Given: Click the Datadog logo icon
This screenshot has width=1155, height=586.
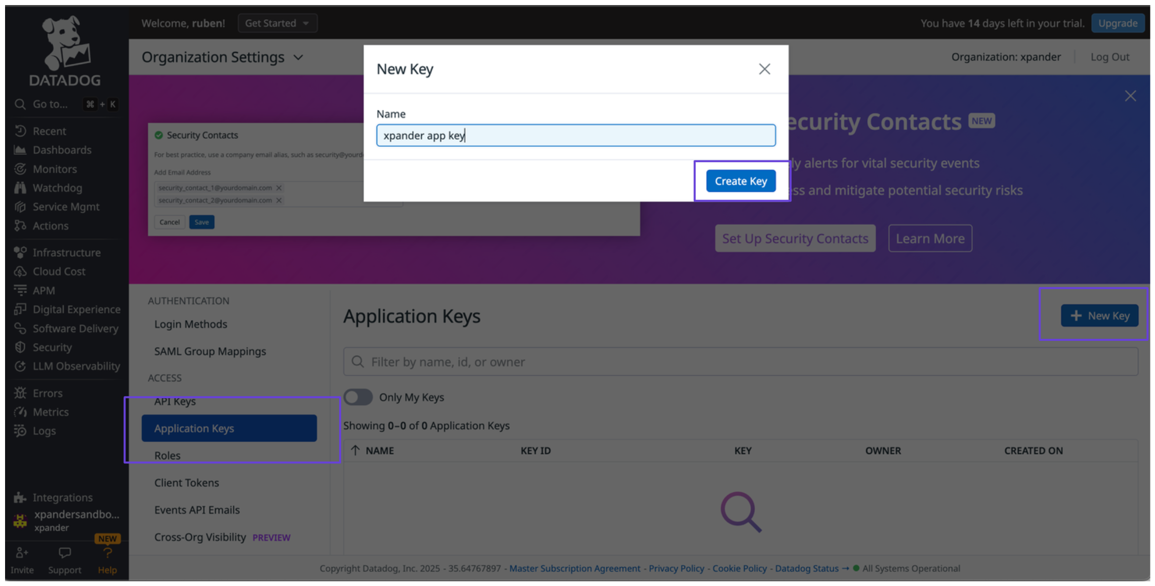Looking at the screenshot, I should [x=65, y=44].
